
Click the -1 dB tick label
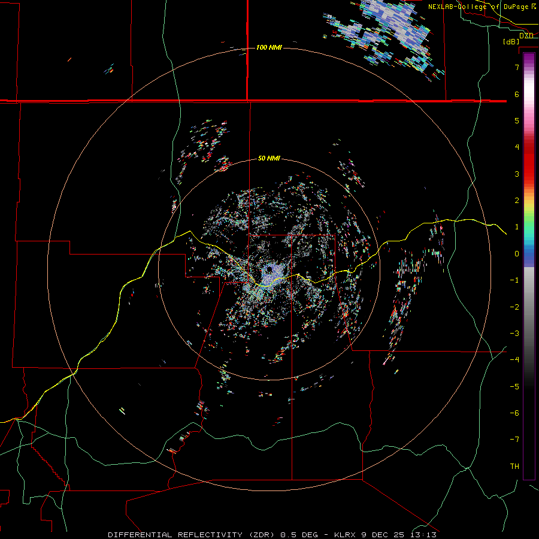click(x=514, y=280)
